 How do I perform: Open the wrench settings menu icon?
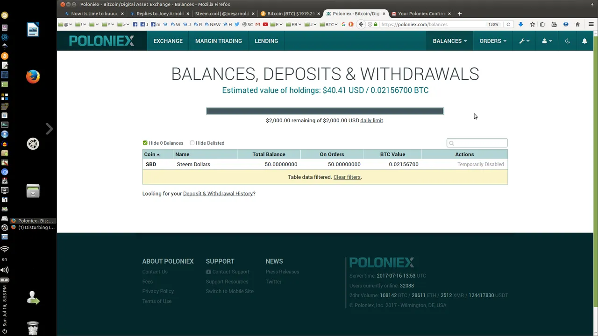pos(524,41)
